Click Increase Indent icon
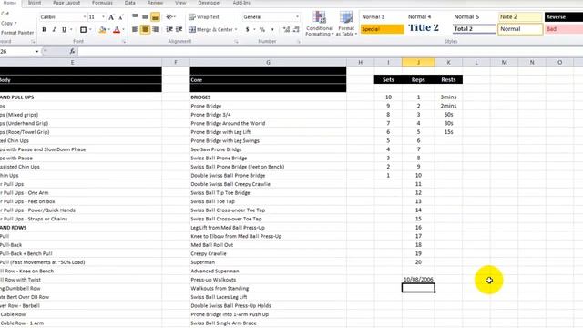Screen dimensions: 583x328 [x=179, y=29]
